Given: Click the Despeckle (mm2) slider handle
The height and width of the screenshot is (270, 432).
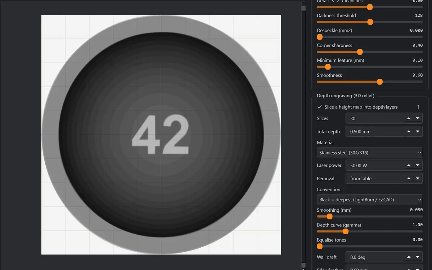Looking at the screenshot, I should 320,37.
